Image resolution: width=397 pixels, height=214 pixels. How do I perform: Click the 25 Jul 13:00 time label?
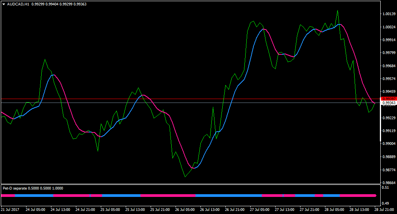pyautogui.click(x=135, y=210)
